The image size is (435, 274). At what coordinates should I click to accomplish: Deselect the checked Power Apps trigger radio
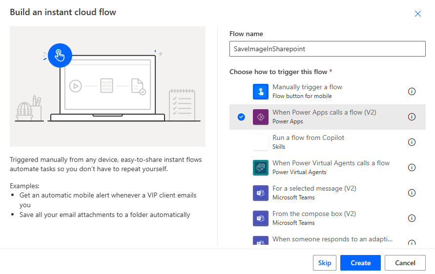[x=241, y=117]
